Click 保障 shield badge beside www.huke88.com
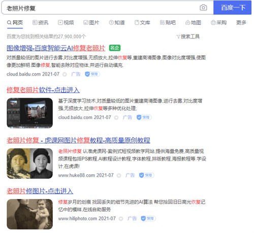 [146, 175]
